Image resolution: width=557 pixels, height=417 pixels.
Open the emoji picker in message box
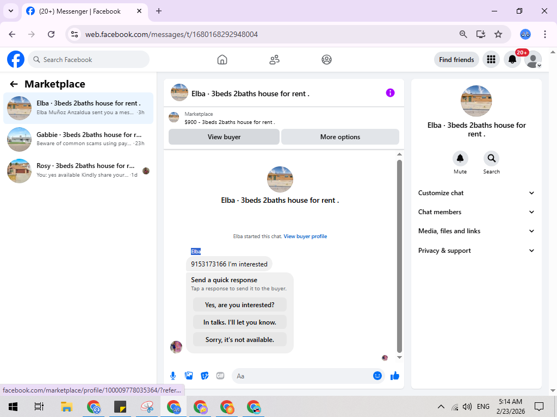tap(377, 376)
